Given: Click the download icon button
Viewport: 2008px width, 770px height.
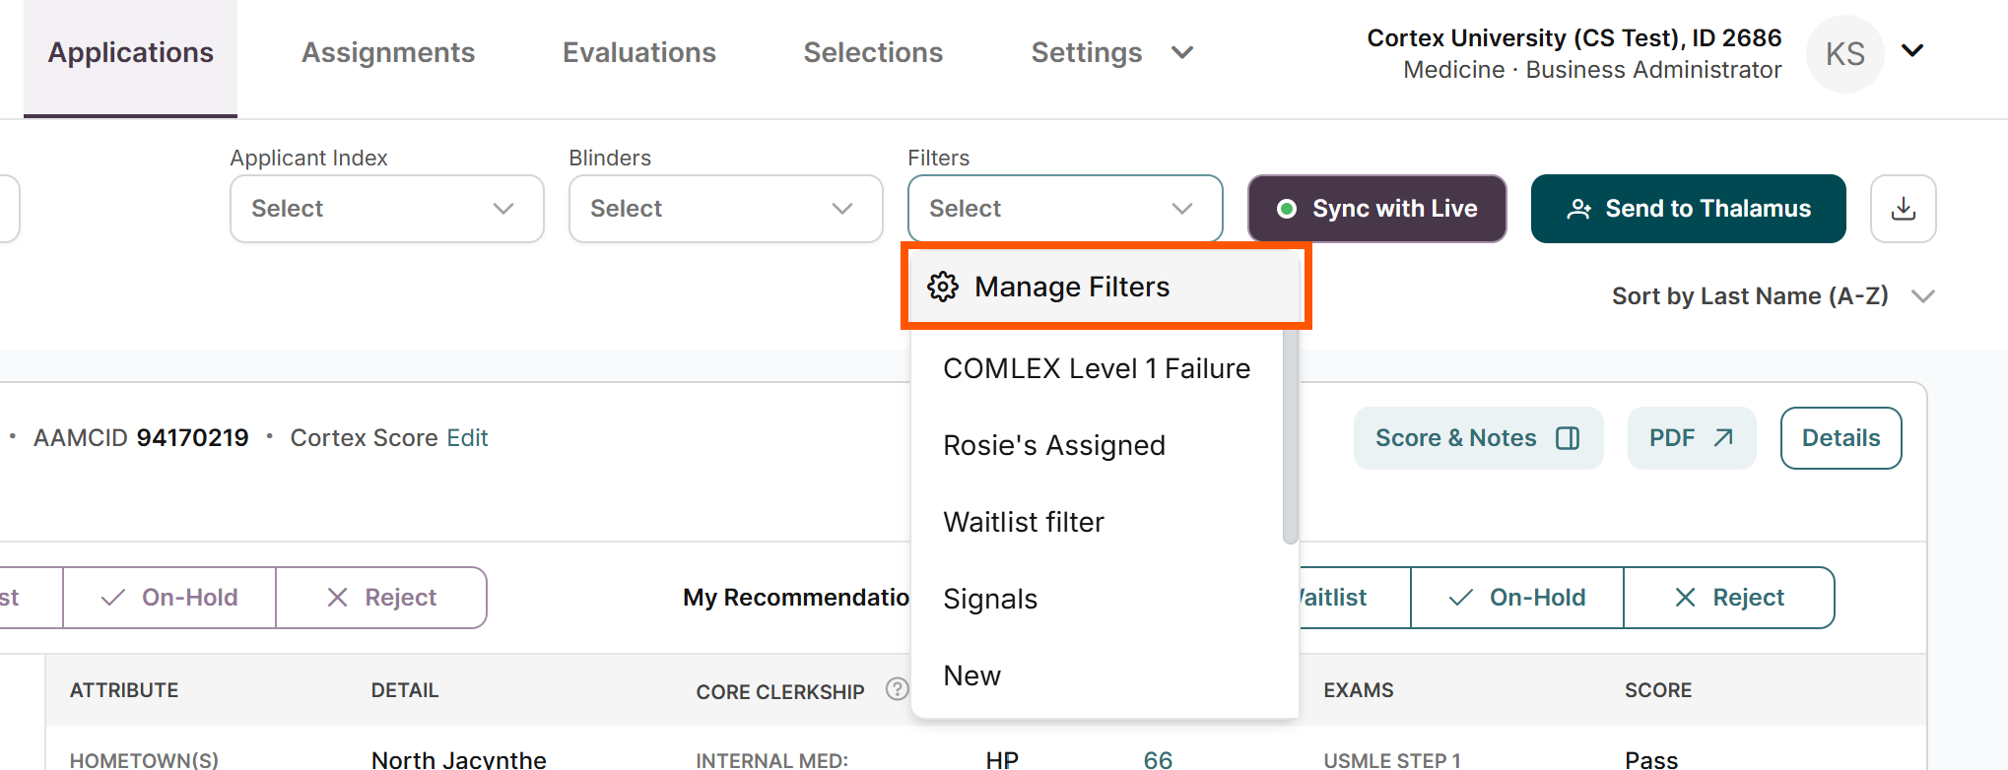Looking at the screenshot, I should pos(1903,209).
